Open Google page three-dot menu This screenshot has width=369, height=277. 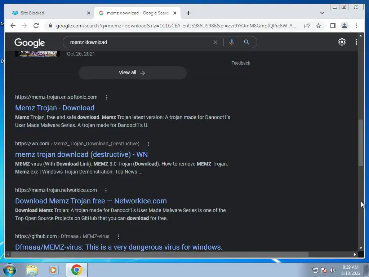(x=356, y=42)
